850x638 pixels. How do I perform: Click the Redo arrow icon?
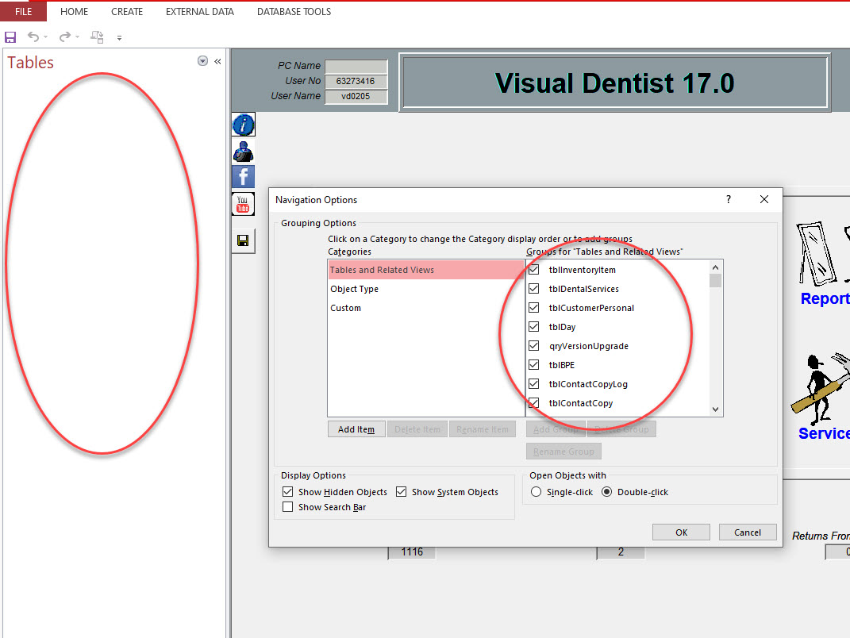pos(65,37)
